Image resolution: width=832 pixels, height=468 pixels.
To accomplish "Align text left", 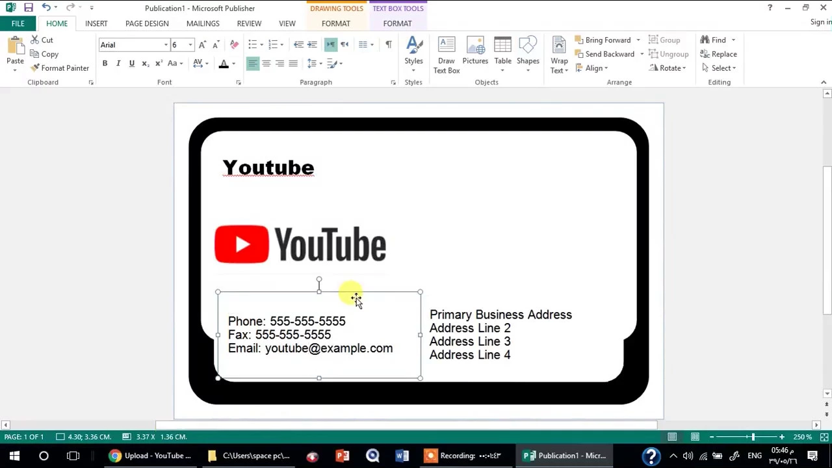I will click(252, 64).
